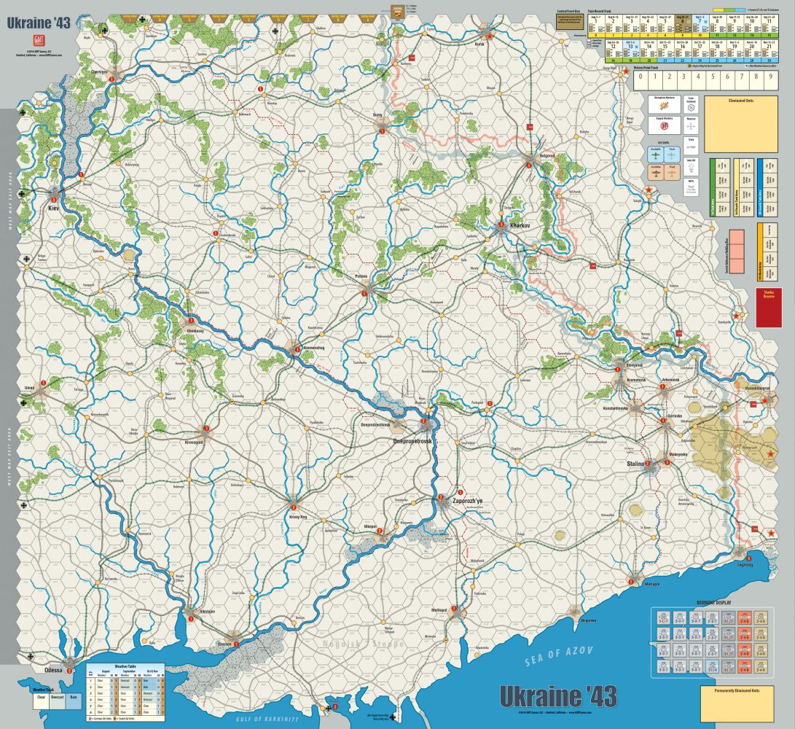Click the red victory marker at Kharkov
This screenshot has width=795, height=729.
coord(501,224)
